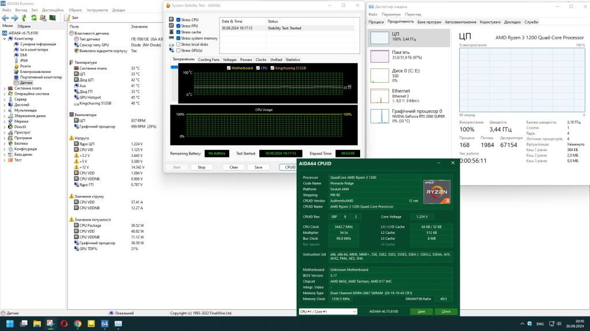
Task: Open File Explorer from the taskbar
Action: [x=37, y=324]
